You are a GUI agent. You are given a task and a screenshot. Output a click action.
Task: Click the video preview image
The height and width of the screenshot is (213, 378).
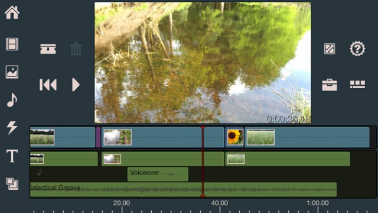(x=203, y=63)
